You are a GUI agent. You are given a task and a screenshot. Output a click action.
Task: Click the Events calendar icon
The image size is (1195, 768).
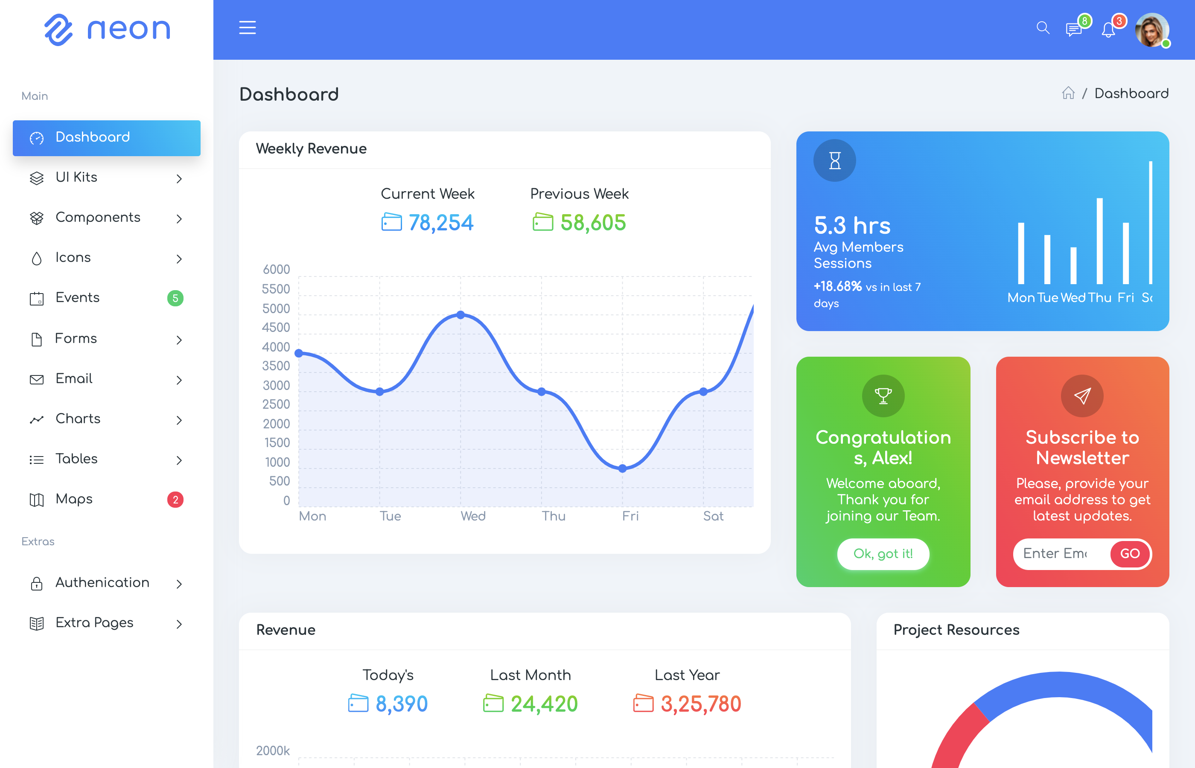click(37, 298)
